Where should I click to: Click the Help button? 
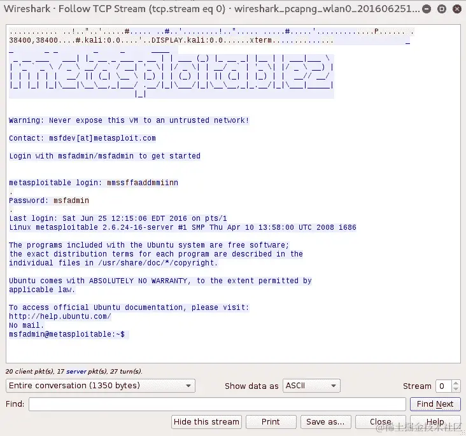click(x=435, y=422)
